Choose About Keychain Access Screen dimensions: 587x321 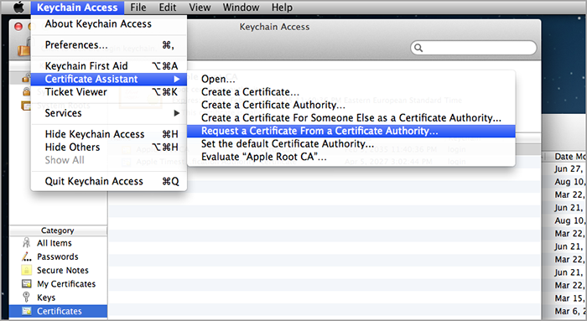pos(109,24)
